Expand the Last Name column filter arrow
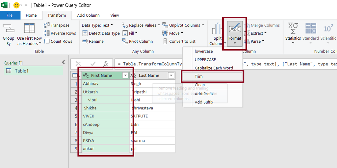This screenshot has height=168, width=337. [171, 75]
